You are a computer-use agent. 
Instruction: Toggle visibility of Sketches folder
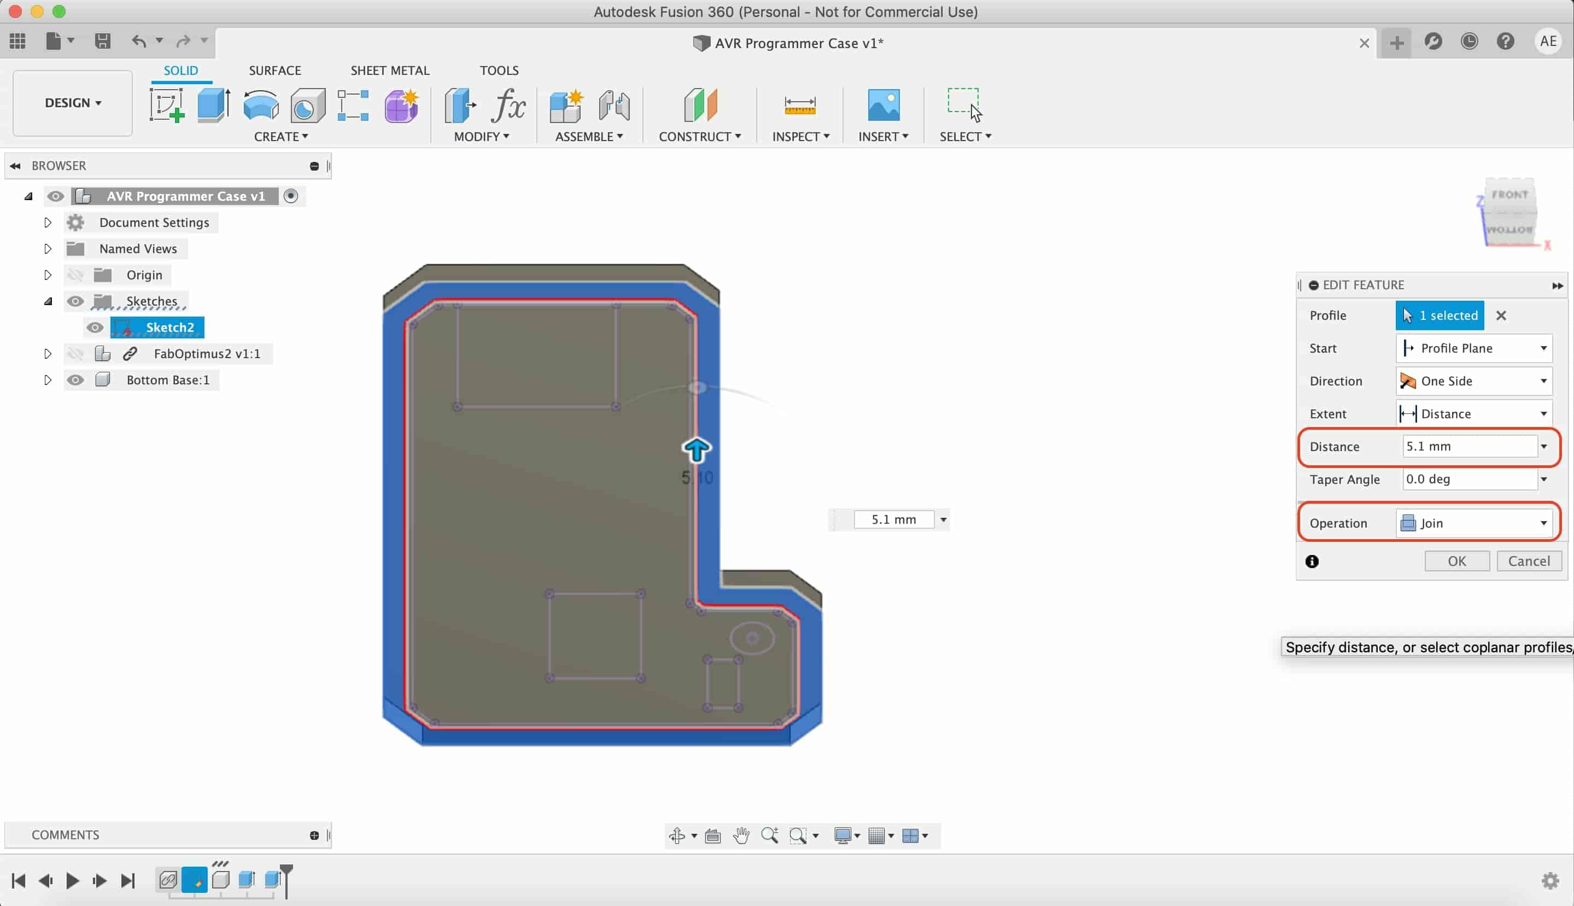click(75, 301)
